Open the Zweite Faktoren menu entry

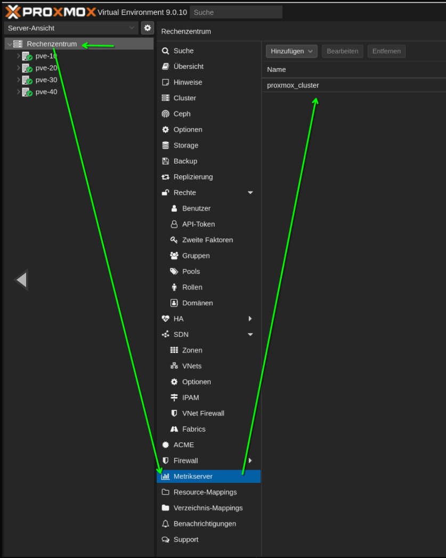(208, 240)
